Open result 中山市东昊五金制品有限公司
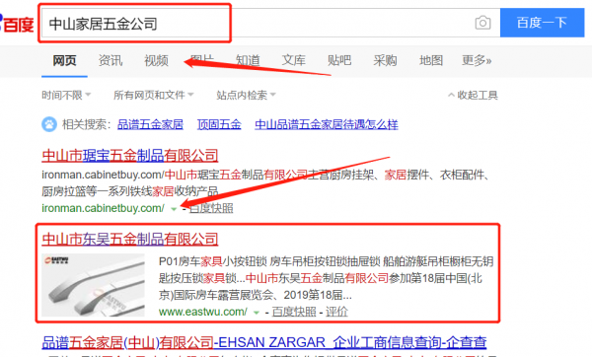Image resolution: width=592 pixels, height=357 pixels. (x=130, y=239)
